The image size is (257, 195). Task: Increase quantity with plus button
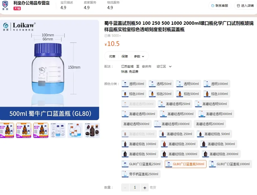pyautogui.click(x=145, y=188)
